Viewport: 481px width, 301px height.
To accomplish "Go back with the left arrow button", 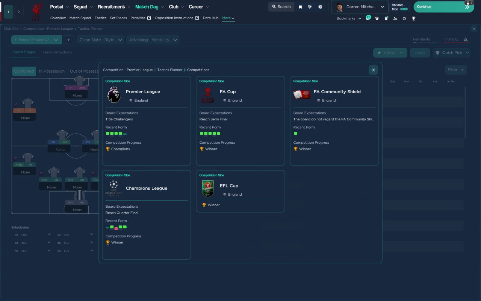I will point(8,12).
